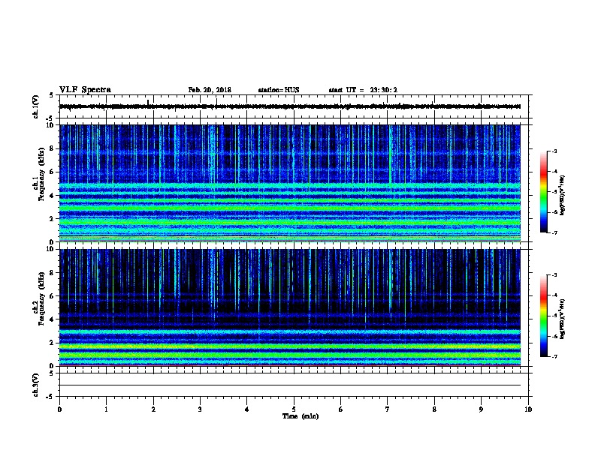Click the "station=HUS" header label
The image size is (595, 459).
coord(279,90)
